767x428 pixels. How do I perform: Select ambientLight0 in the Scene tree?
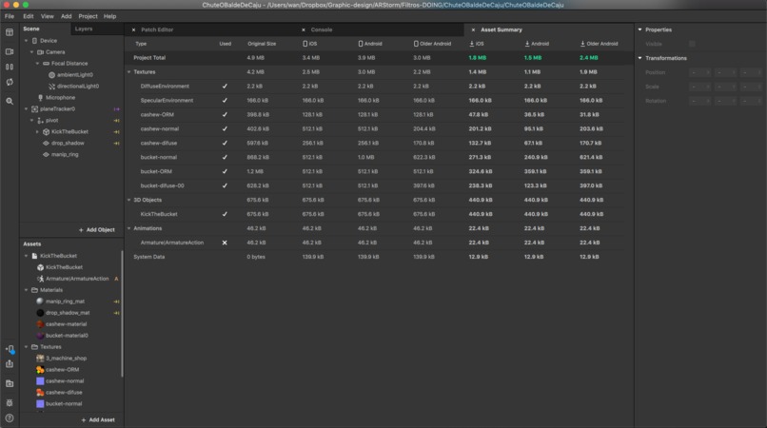coord(74,75)
